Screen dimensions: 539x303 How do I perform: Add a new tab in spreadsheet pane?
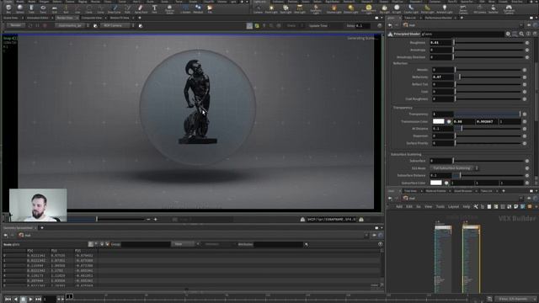[x=42, y=228]
